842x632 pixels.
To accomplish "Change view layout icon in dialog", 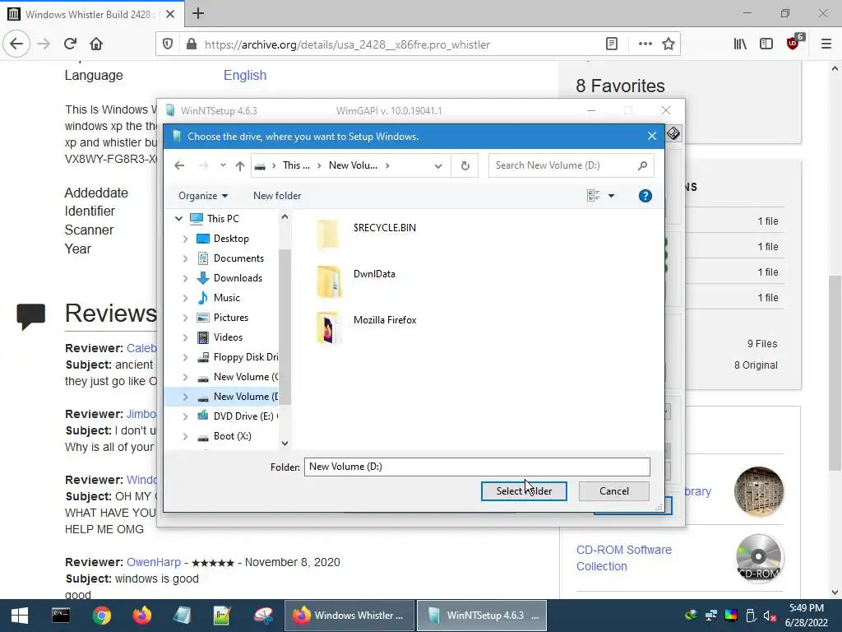I will coord(593,196).
